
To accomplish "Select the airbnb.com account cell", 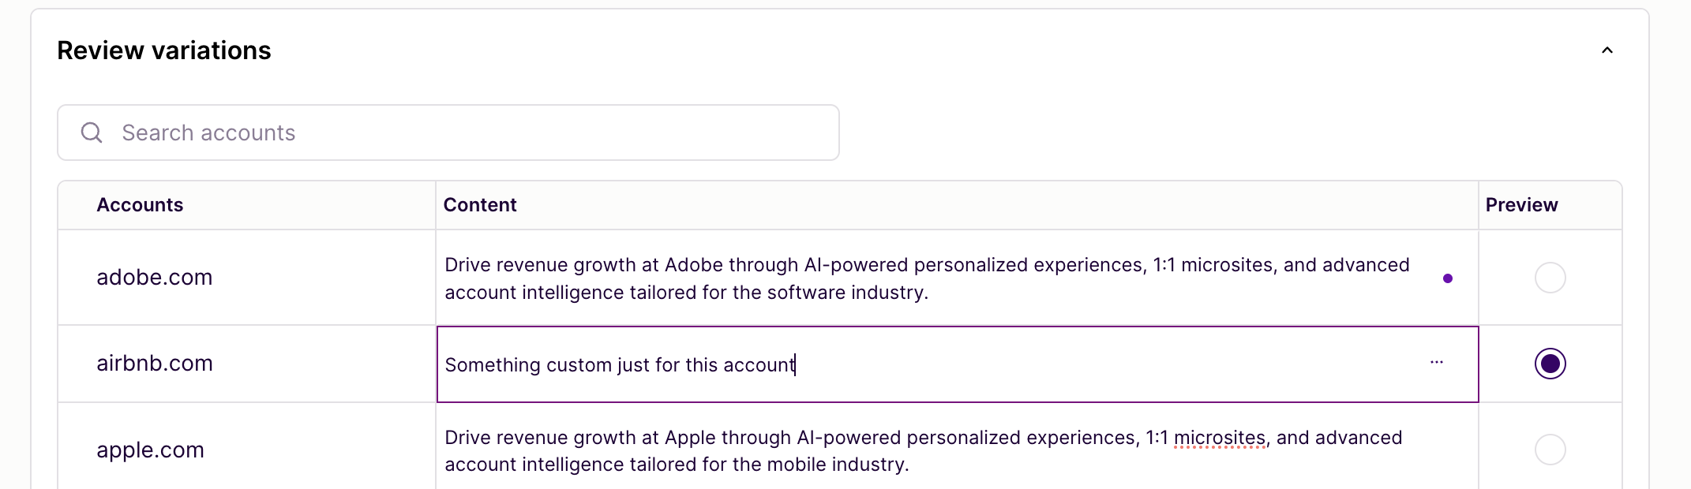I will pos(246,364).
